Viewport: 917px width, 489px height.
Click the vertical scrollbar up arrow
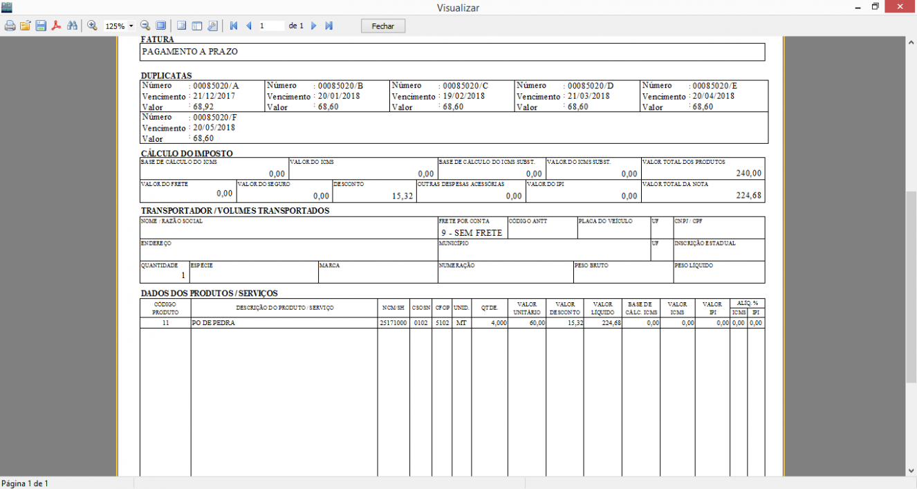911,42
